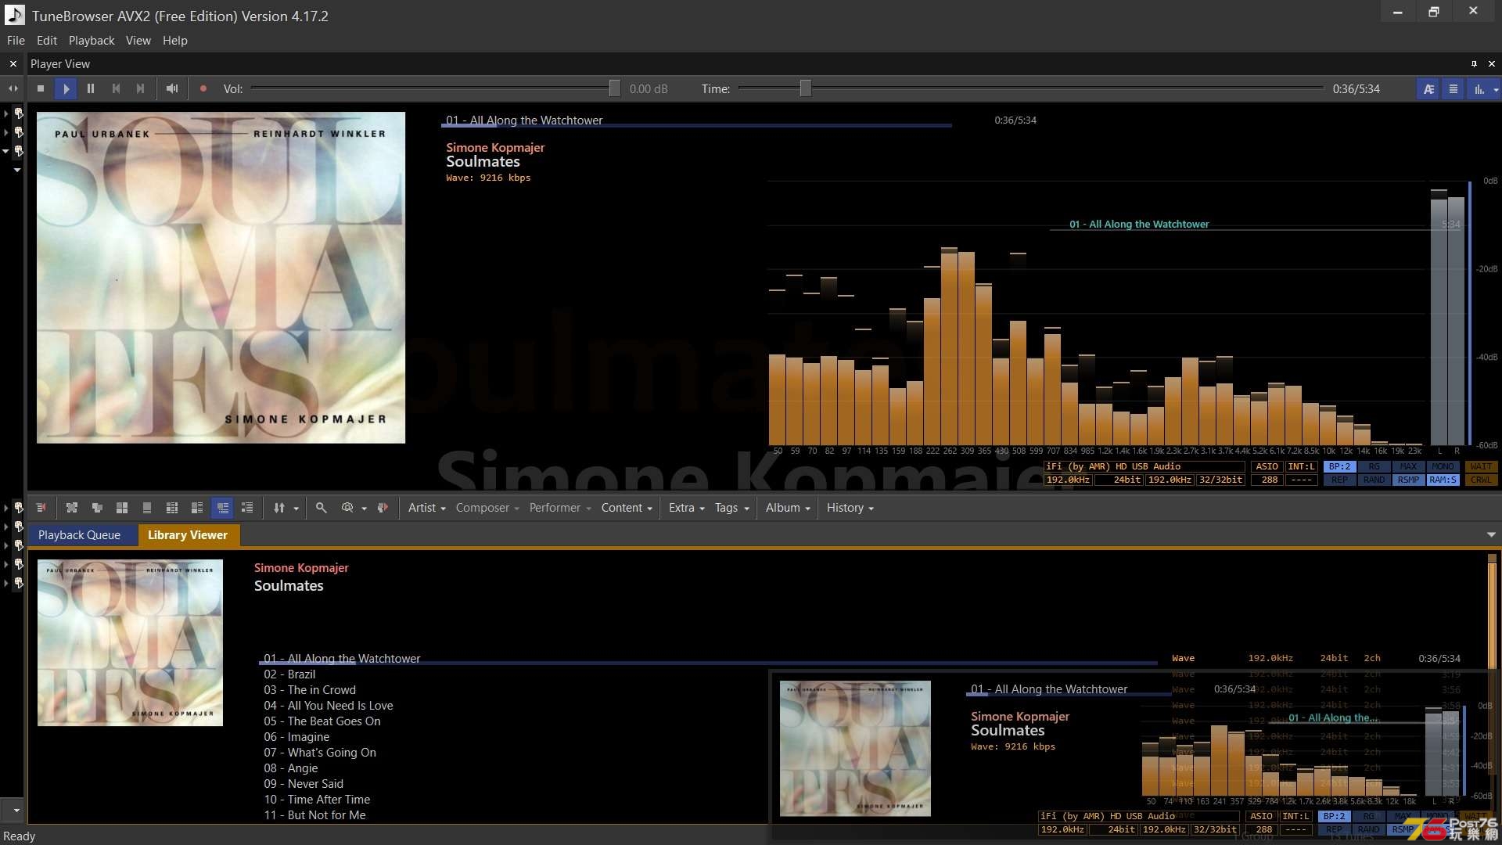Open the History dropdown

pos(850,508)
